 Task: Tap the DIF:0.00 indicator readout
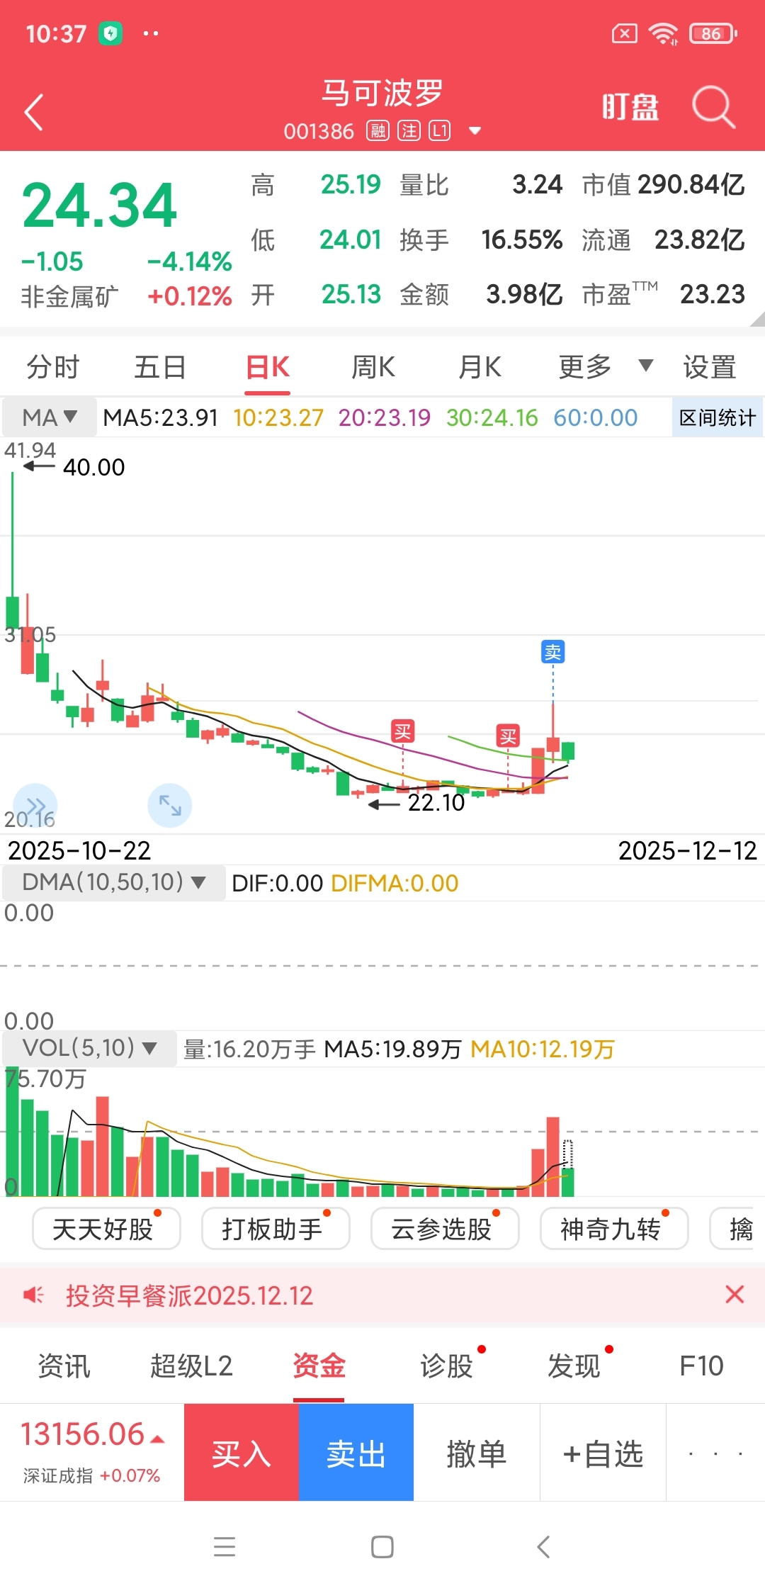pyautogui.click(x=278, y=883)
